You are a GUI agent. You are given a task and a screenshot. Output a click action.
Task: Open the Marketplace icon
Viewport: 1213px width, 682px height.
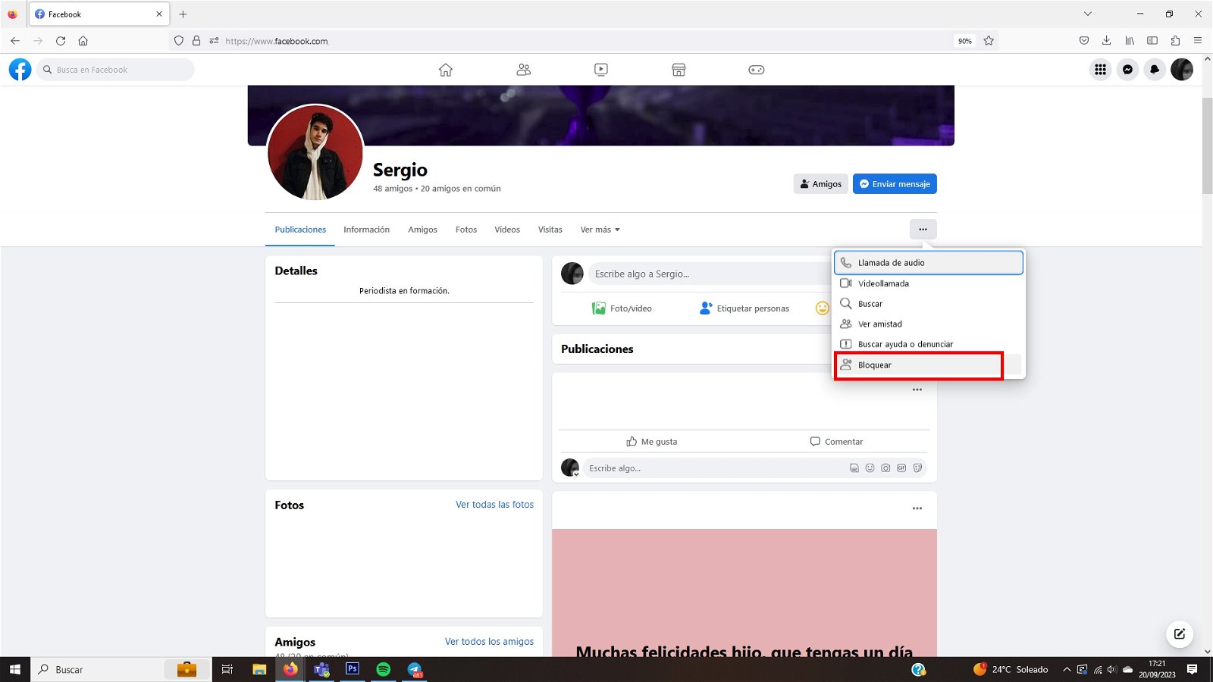679,70
